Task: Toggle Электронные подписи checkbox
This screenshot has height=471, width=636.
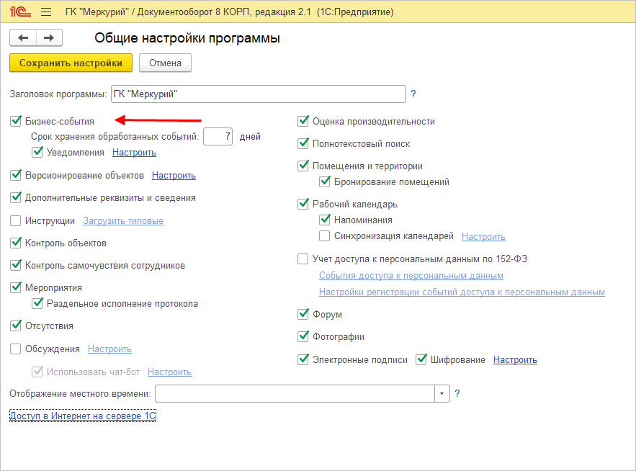Action: (303, 359)
